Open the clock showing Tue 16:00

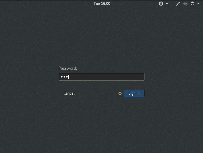(102, 4)
